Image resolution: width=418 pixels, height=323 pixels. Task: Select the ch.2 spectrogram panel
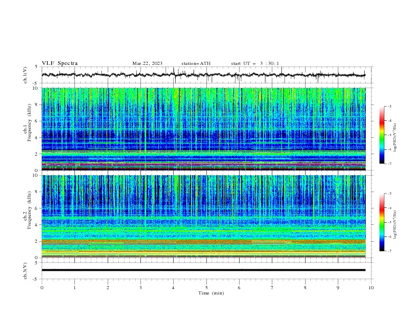(203, 216)
